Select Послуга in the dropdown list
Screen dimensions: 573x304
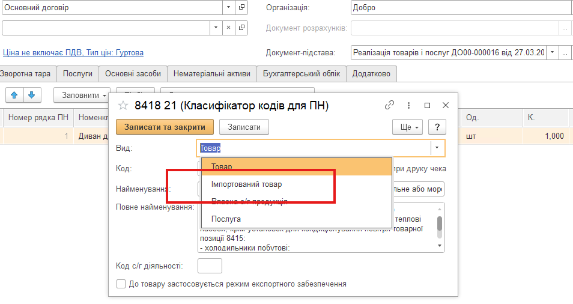(296, 219)
